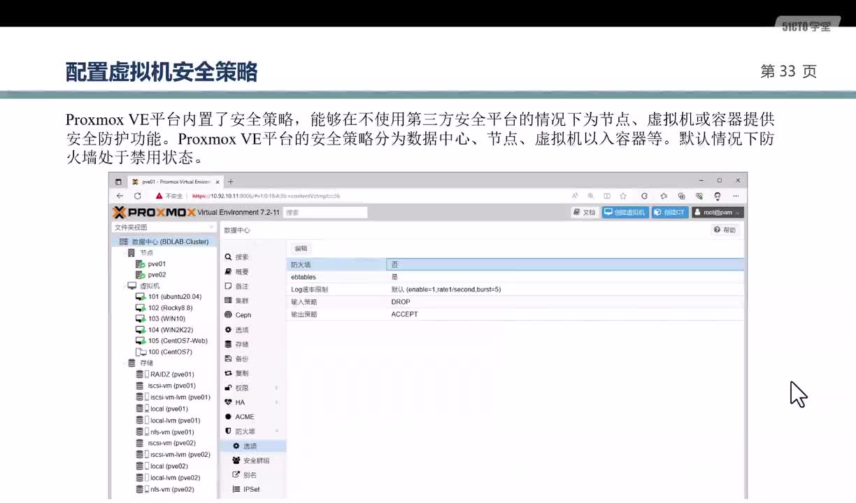Click the Proxmox logo
The height and width of the screenshot is (503, 856).
pos(154,212)
